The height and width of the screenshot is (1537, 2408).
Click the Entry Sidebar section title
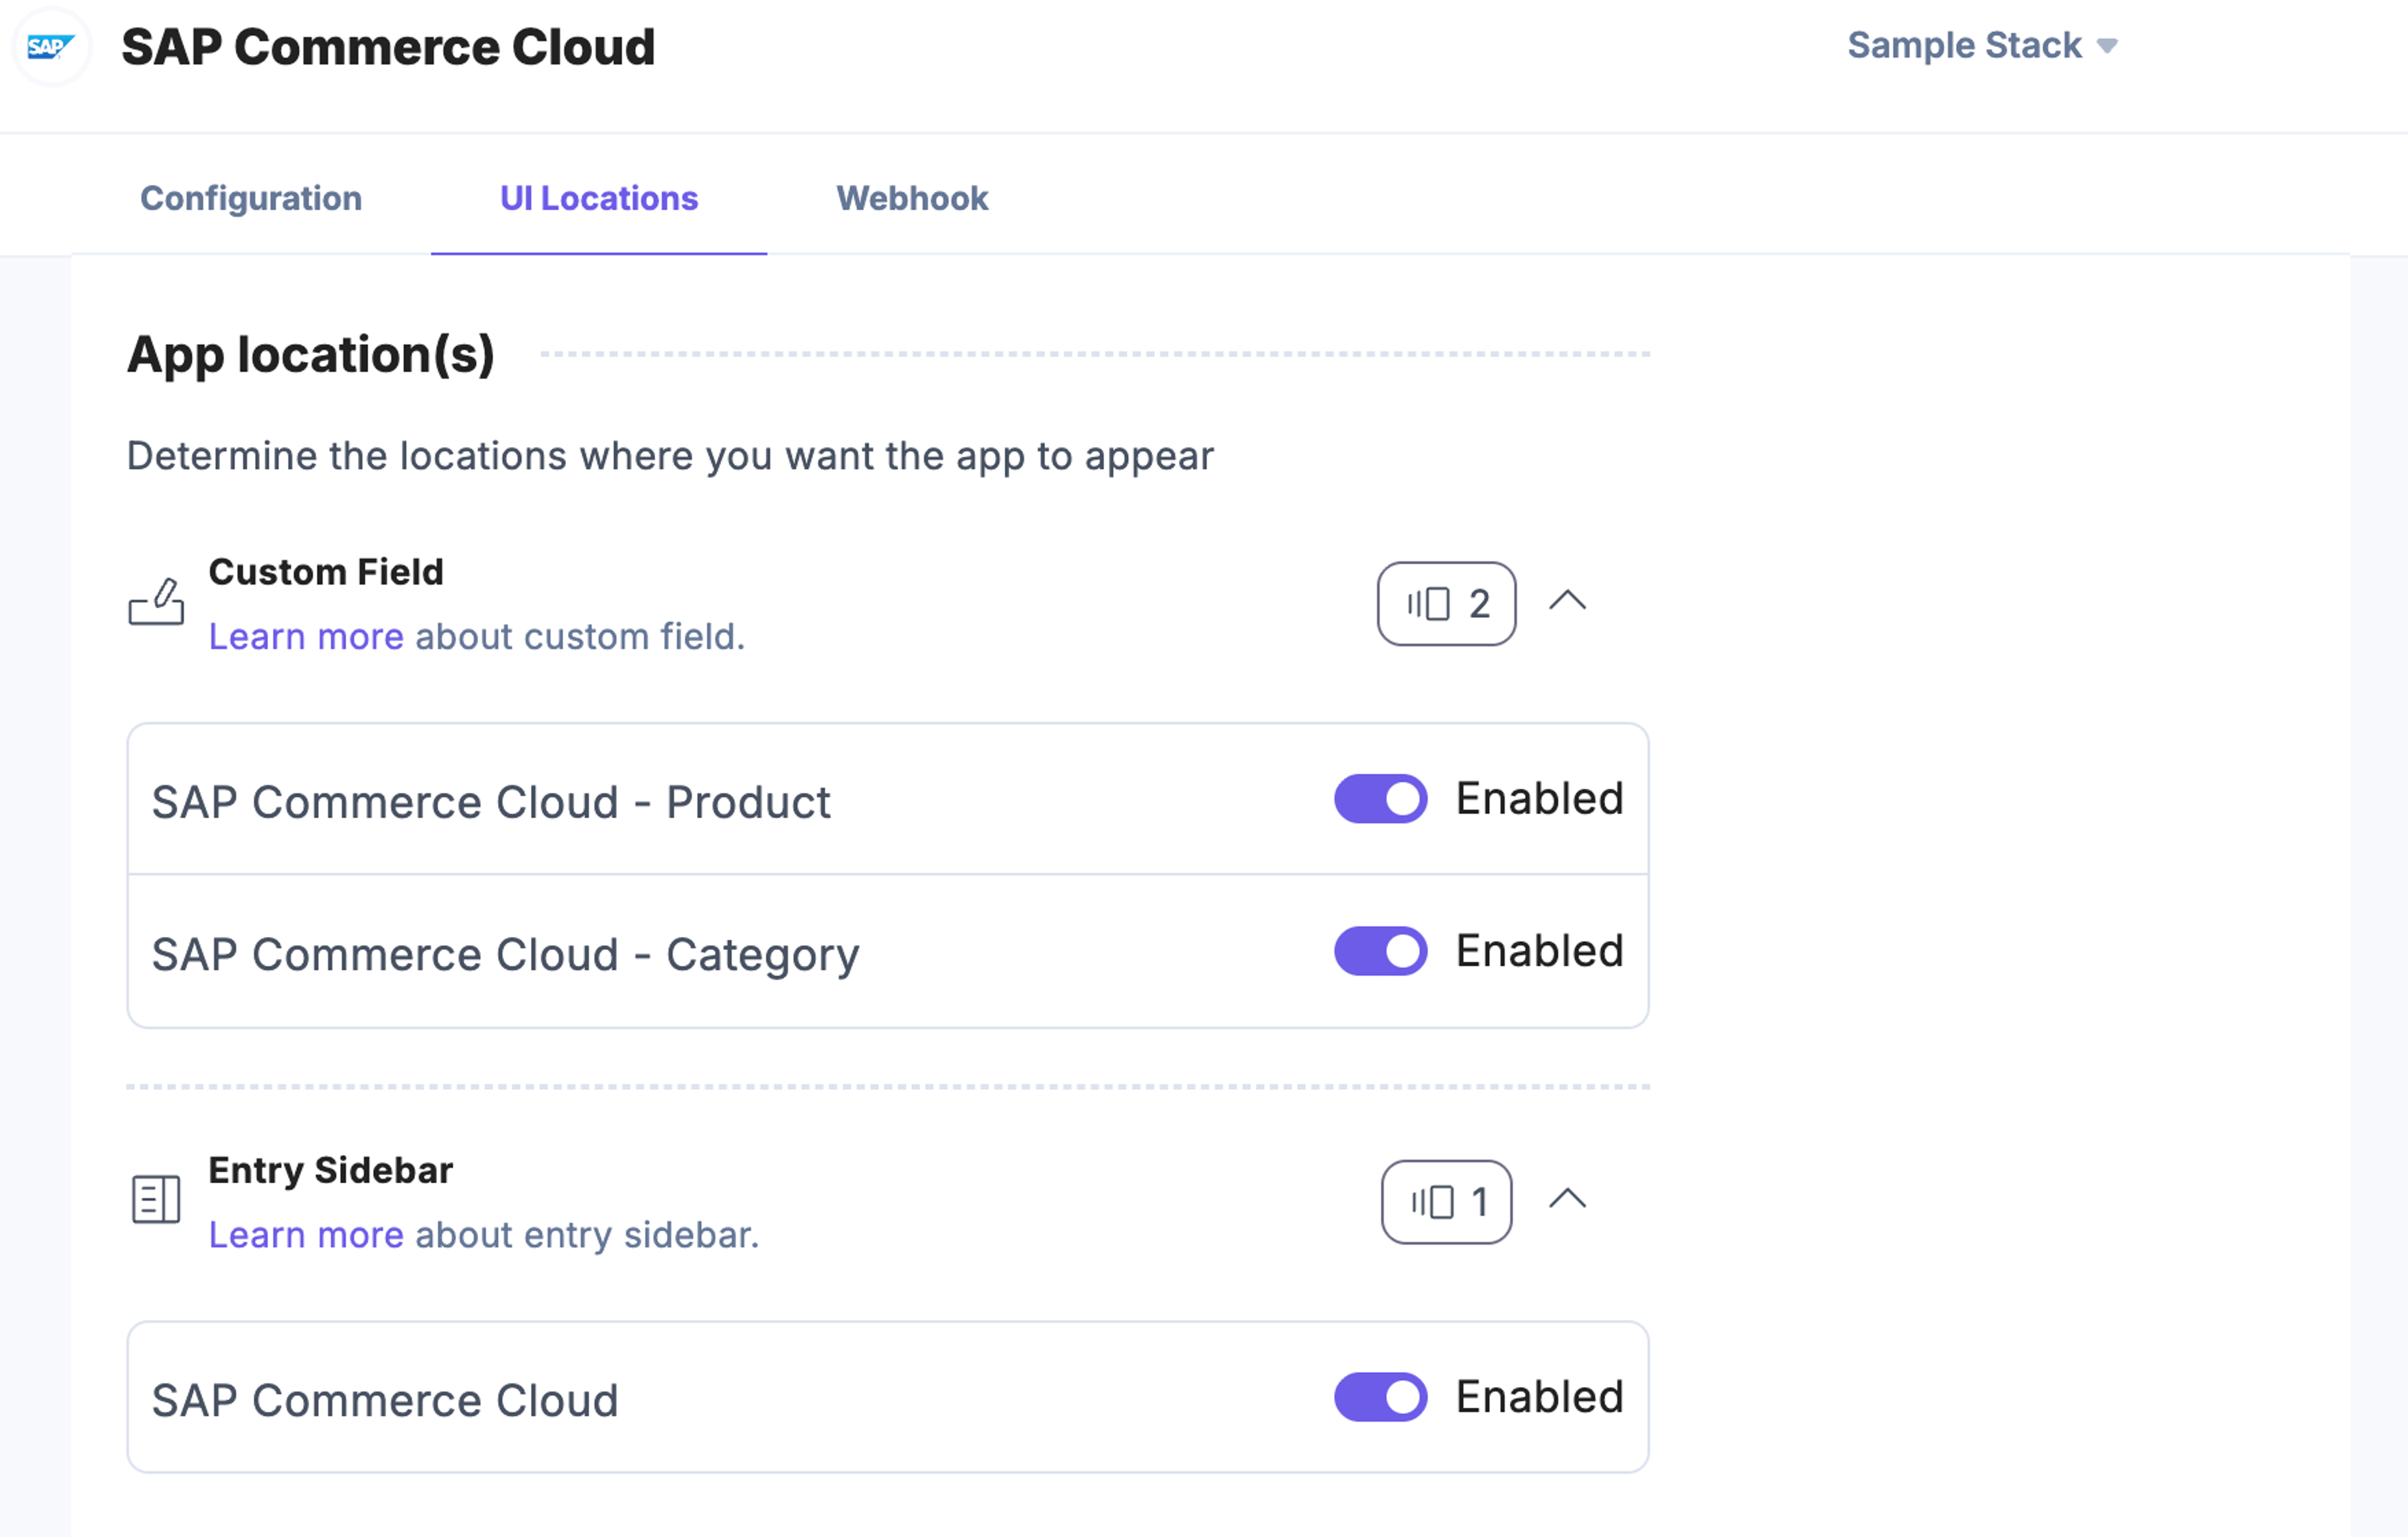click(x=331, y=1171)
